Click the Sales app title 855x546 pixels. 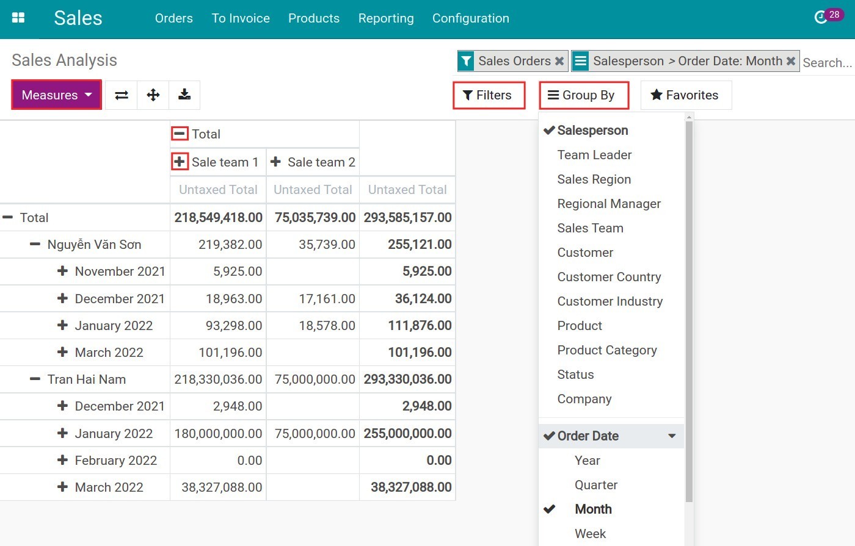coord(78,18)
